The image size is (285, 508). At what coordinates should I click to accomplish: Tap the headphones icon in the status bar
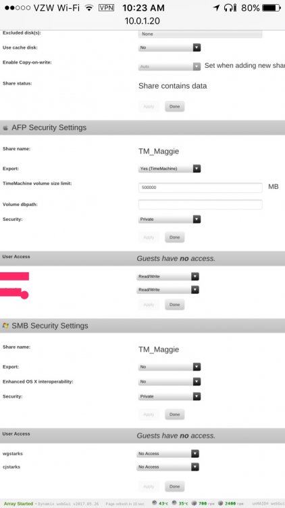click(230, 7)
